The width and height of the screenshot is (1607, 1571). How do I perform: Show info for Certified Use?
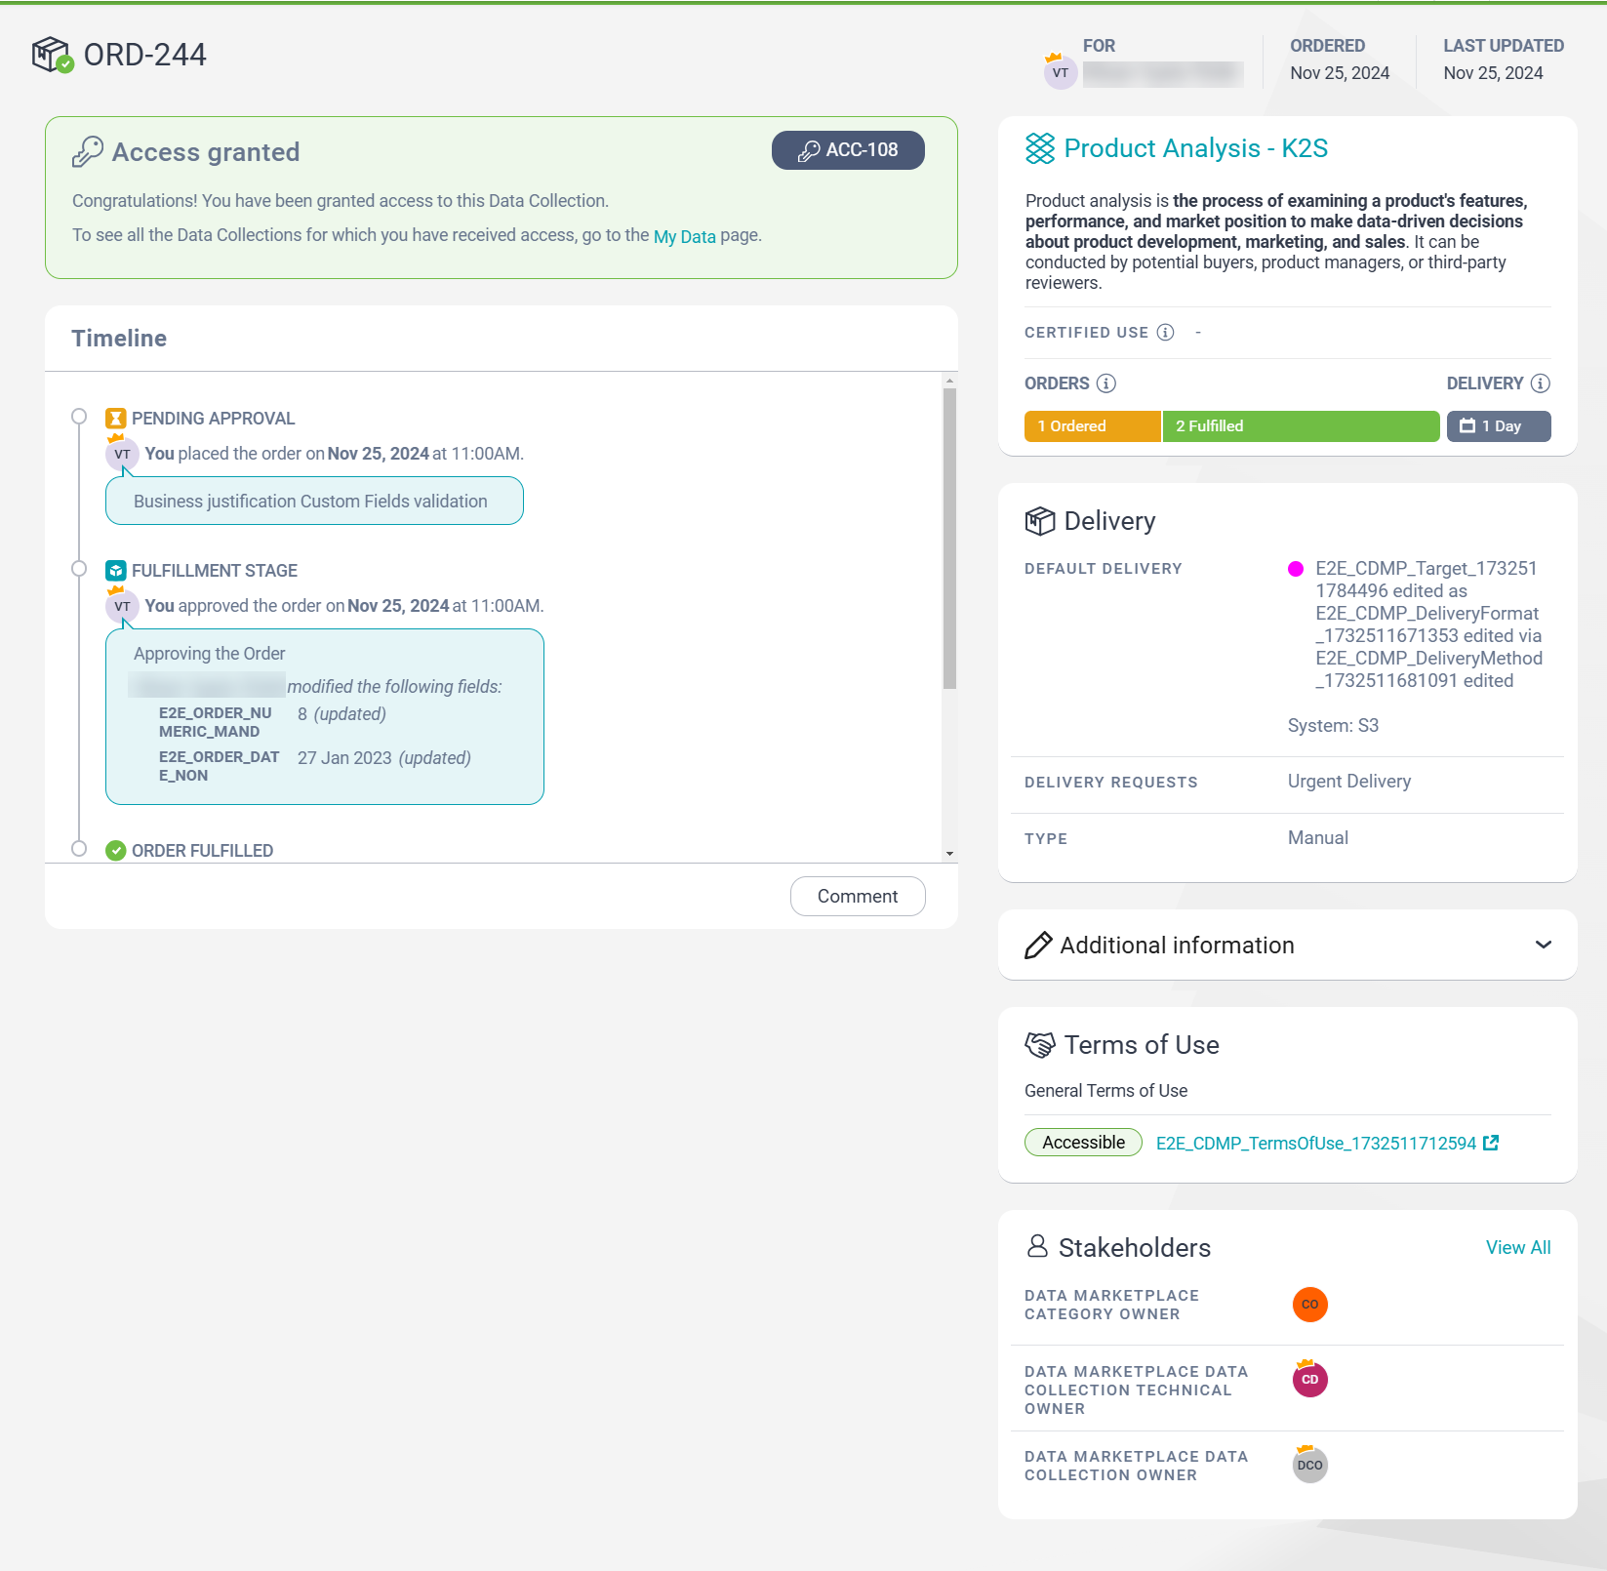tap(1165, 333)
